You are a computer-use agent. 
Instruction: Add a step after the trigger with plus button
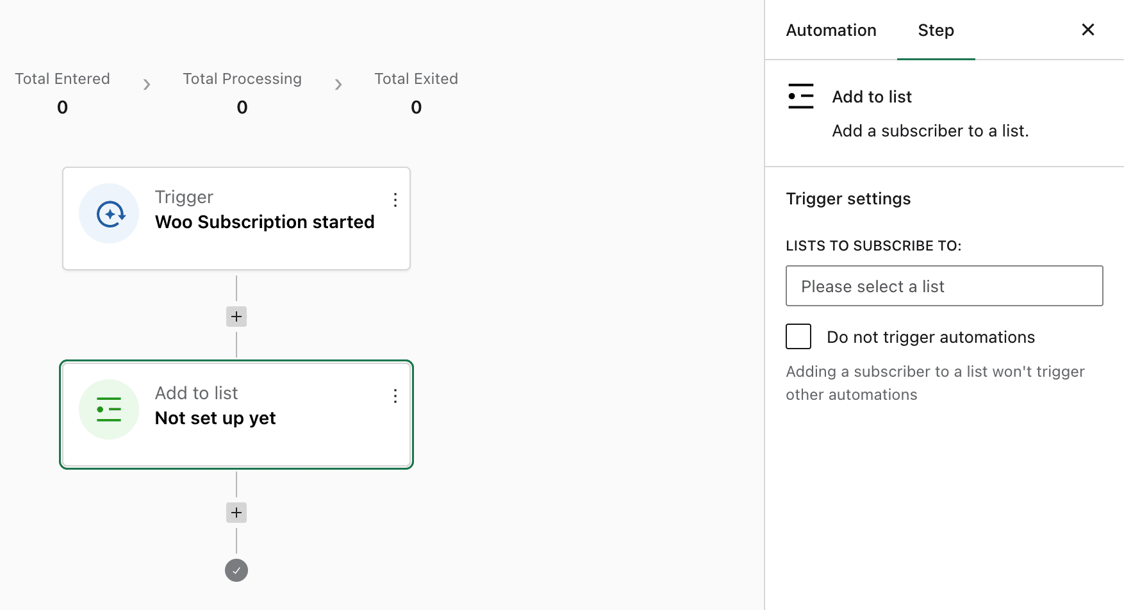236,317
